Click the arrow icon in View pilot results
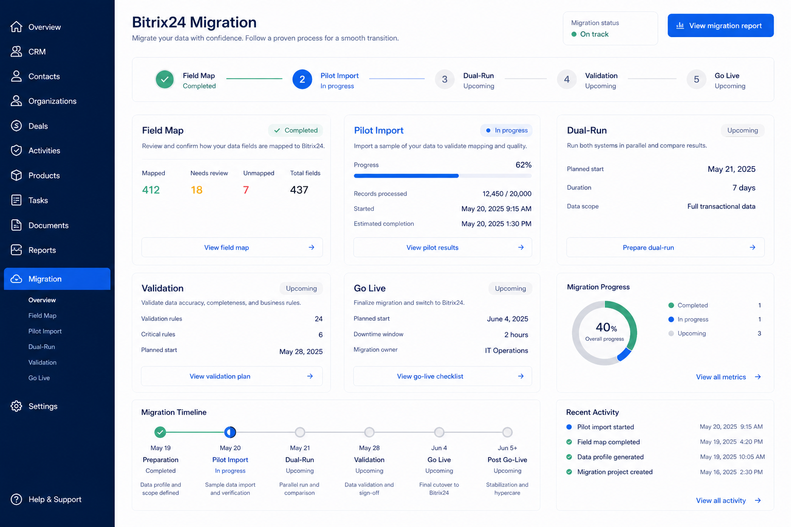Image resolution: width=791 pixels, height=527 pixels. pyautogui.click(x=521, y=248)
